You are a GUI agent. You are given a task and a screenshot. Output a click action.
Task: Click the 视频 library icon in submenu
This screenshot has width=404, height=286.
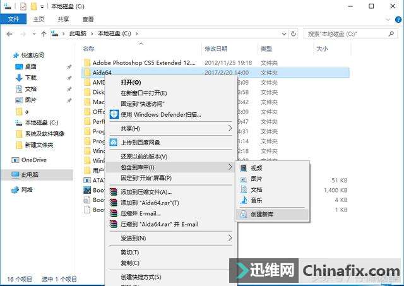pos(244,168)
